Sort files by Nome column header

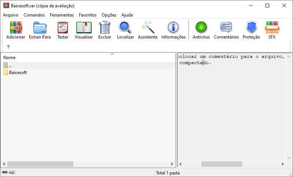[10, 58]
